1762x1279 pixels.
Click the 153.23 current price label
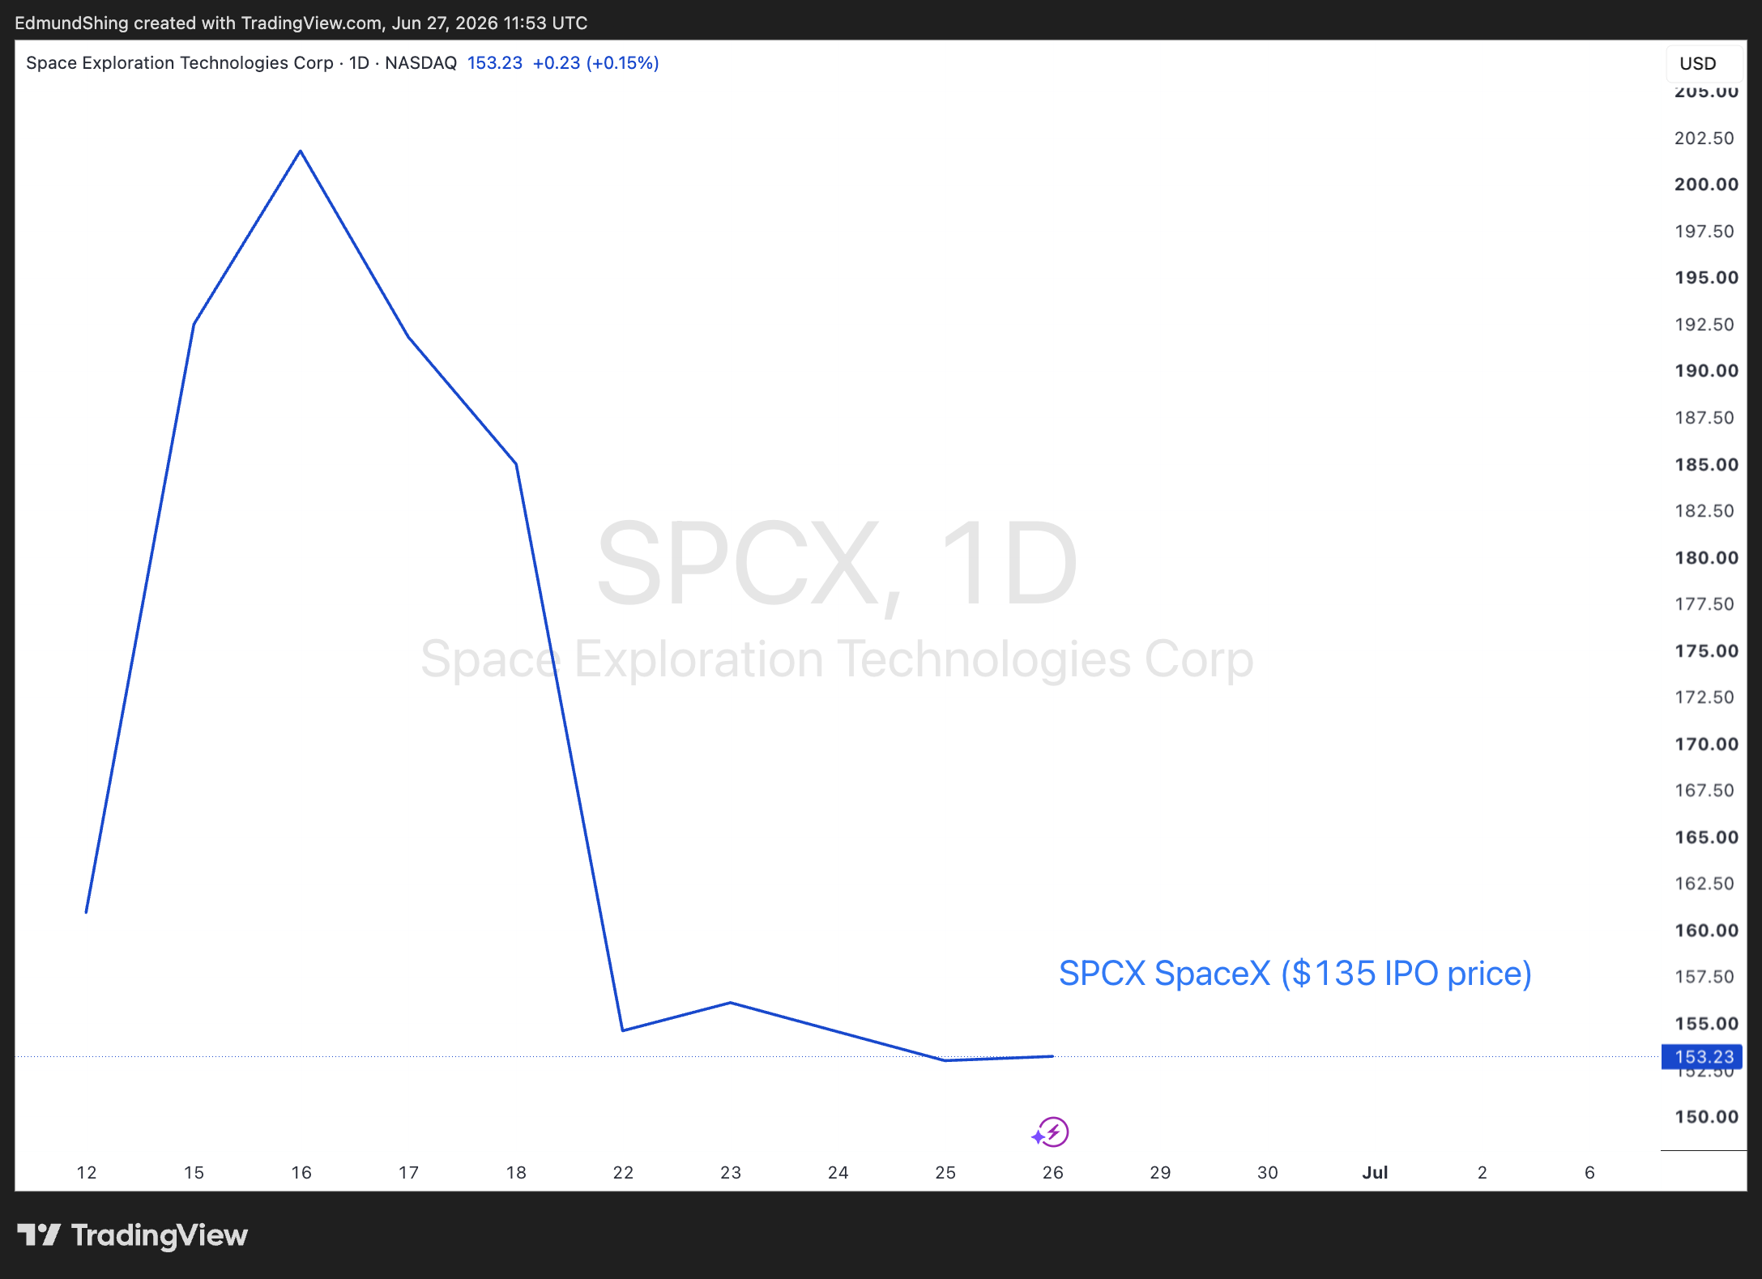click(1701, 1056)
